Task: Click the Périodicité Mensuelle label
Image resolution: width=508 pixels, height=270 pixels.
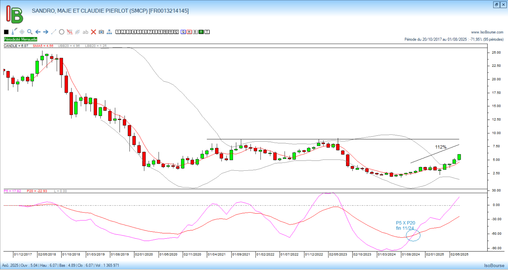Action: coord(21,39)
